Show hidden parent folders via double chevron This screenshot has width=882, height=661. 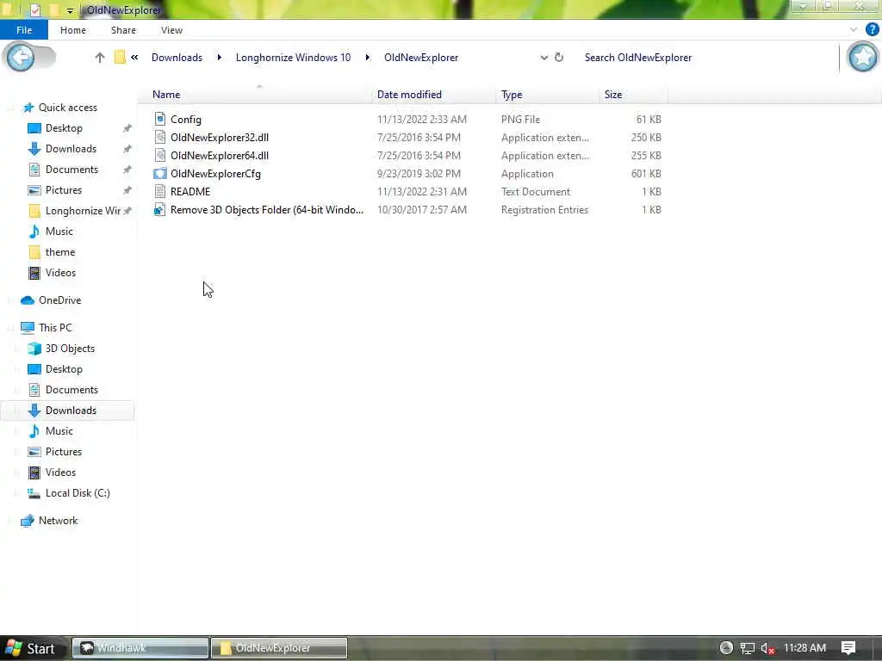point(134,58)
